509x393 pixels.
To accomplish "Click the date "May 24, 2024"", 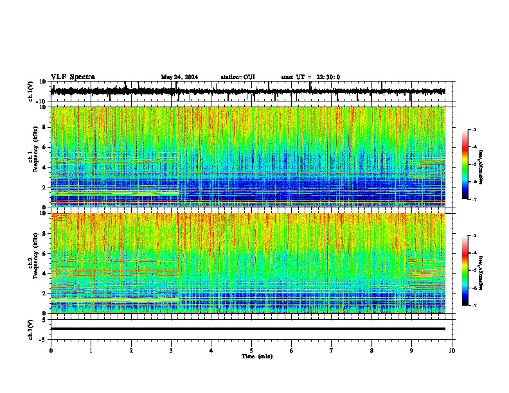I will 179,77.
